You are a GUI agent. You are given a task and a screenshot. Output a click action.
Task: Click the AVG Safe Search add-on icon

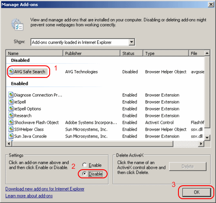[11, 71]
